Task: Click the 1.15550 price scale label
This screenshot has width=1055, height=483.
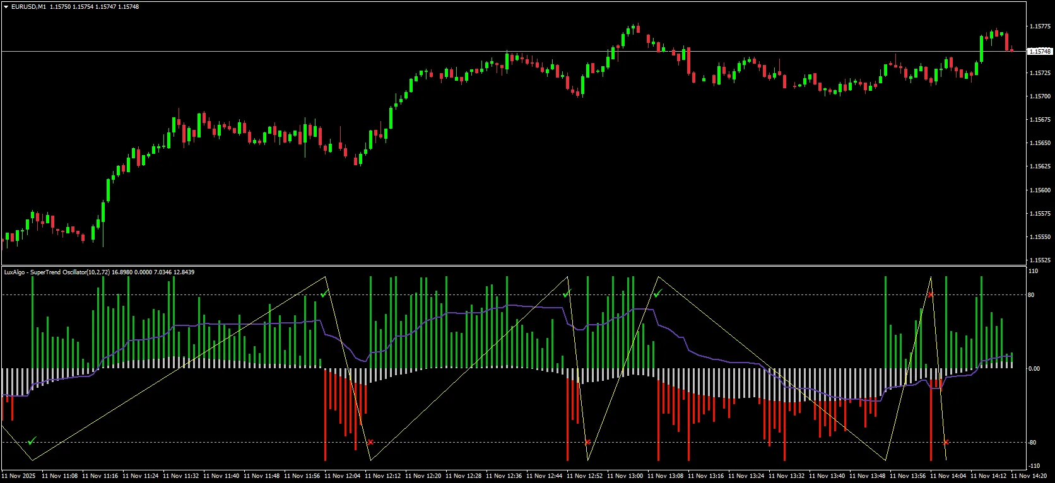Action: (x=1040, y=237)
